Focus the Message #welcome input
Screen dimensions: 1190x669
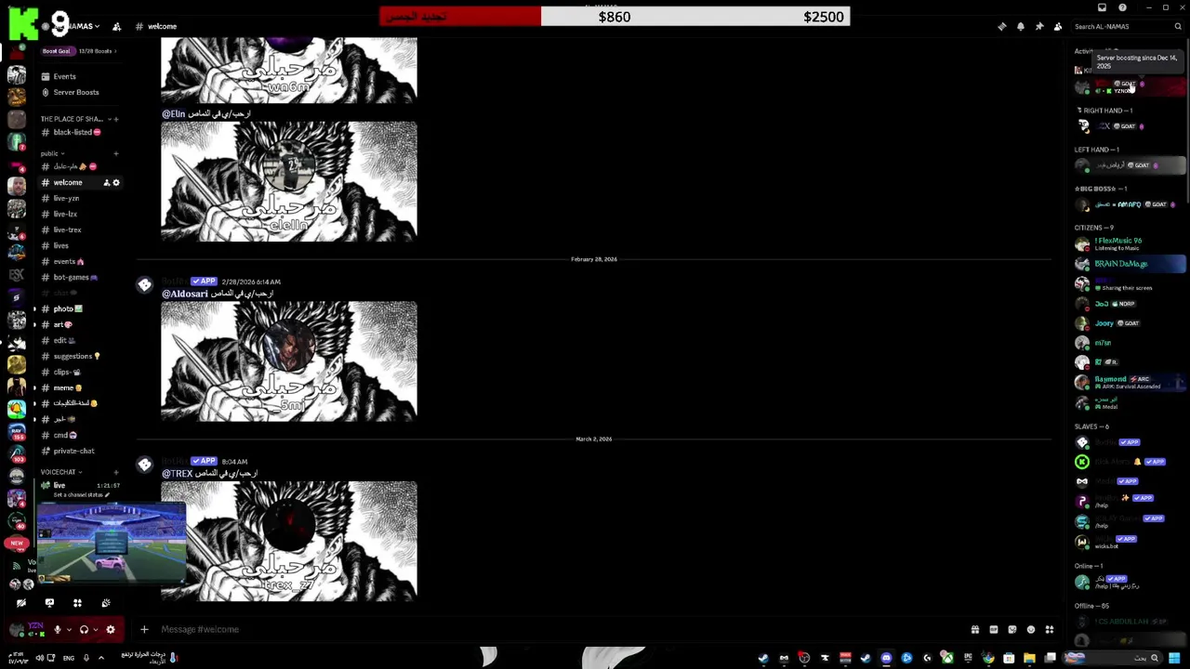[x=558, y=629]
